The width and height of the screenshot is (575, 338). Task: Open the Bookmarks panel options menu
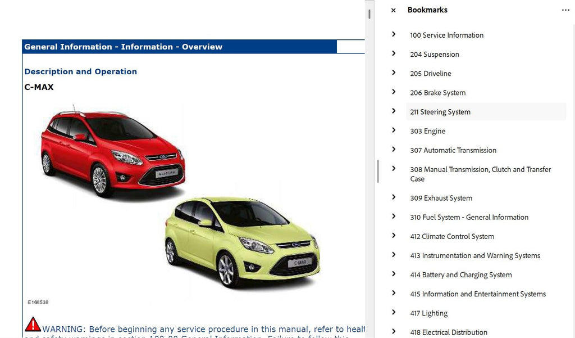[565, 10]
